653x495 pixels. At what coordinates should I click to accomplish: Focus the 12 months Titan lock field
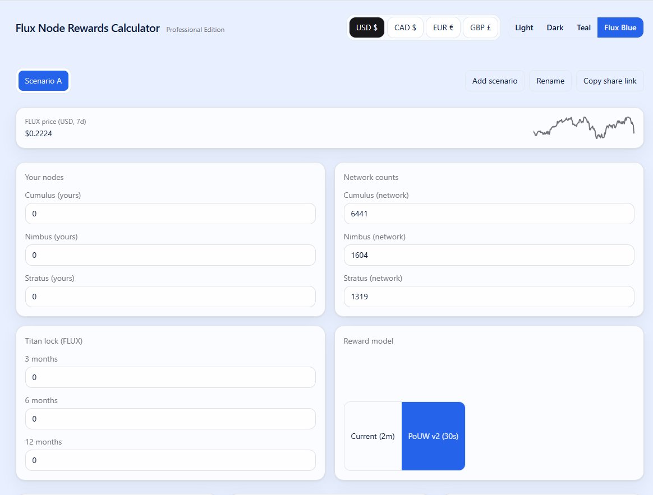coord(171,460)
